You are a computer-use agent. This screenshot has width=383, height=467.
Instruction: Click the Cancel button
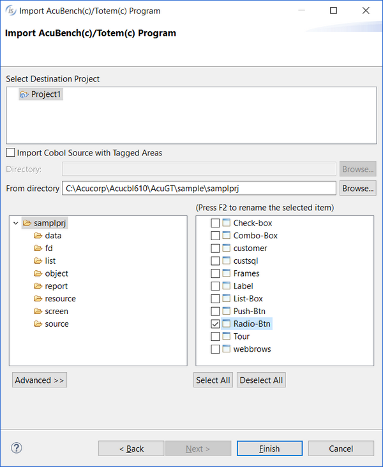(341, 449)
